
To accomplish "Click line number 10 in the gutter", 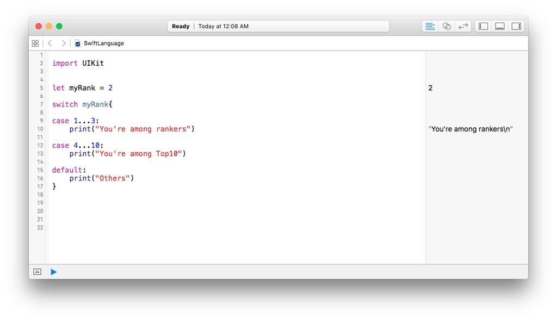I will click(x=40, y=129).
